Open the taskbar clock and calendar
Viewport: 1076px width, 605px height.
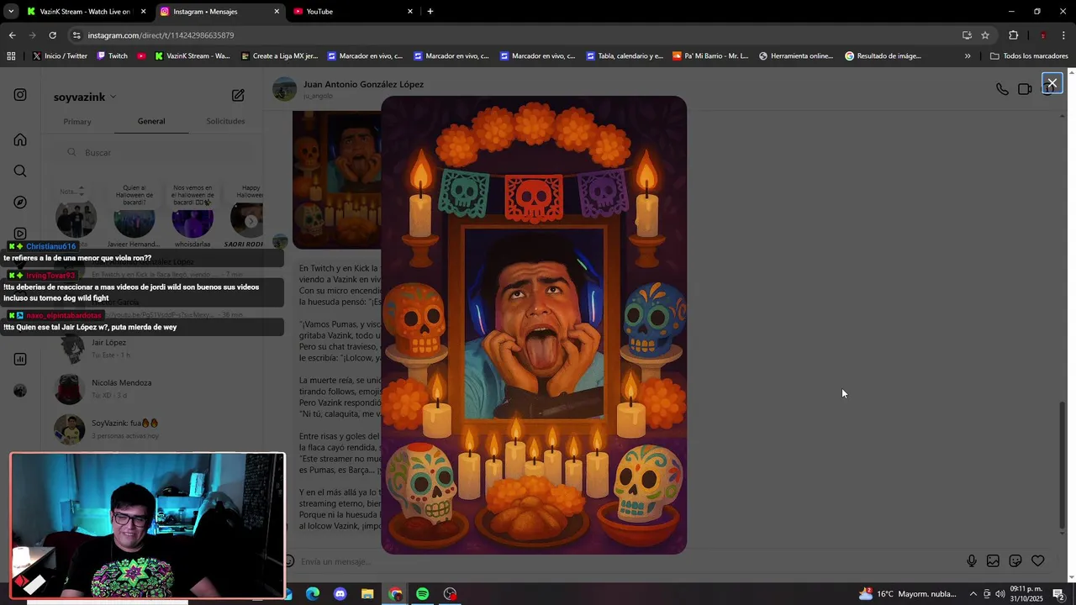(x=1026, y=594)
